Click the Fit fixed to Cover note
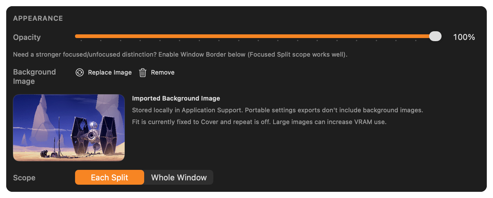This screenshot has width=493, height=198. [259, 122]
